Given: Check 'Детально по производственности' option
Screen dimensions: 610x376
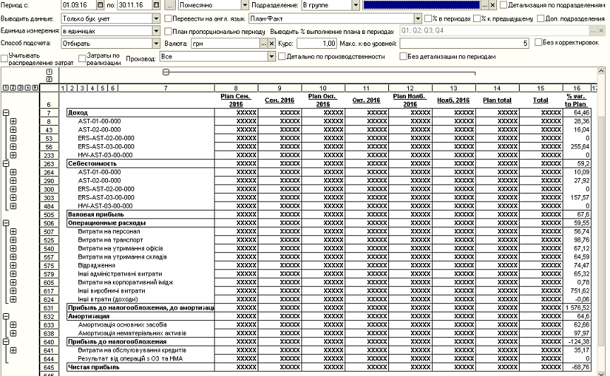Looking at the screenshot, I should [x=282, y=57].
